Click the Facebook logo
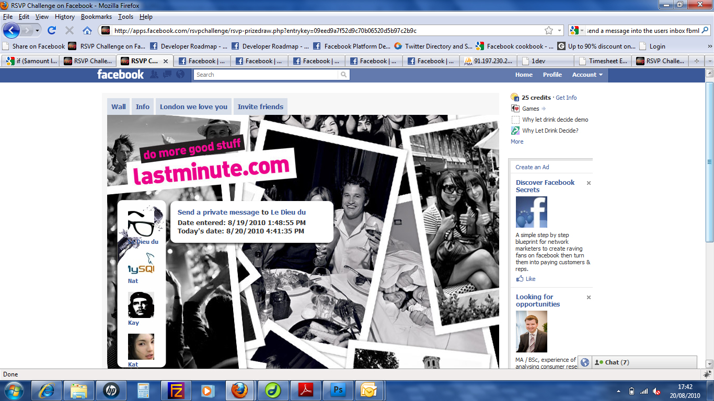This screenshot has height=401, width=714. tap(120, 75)
